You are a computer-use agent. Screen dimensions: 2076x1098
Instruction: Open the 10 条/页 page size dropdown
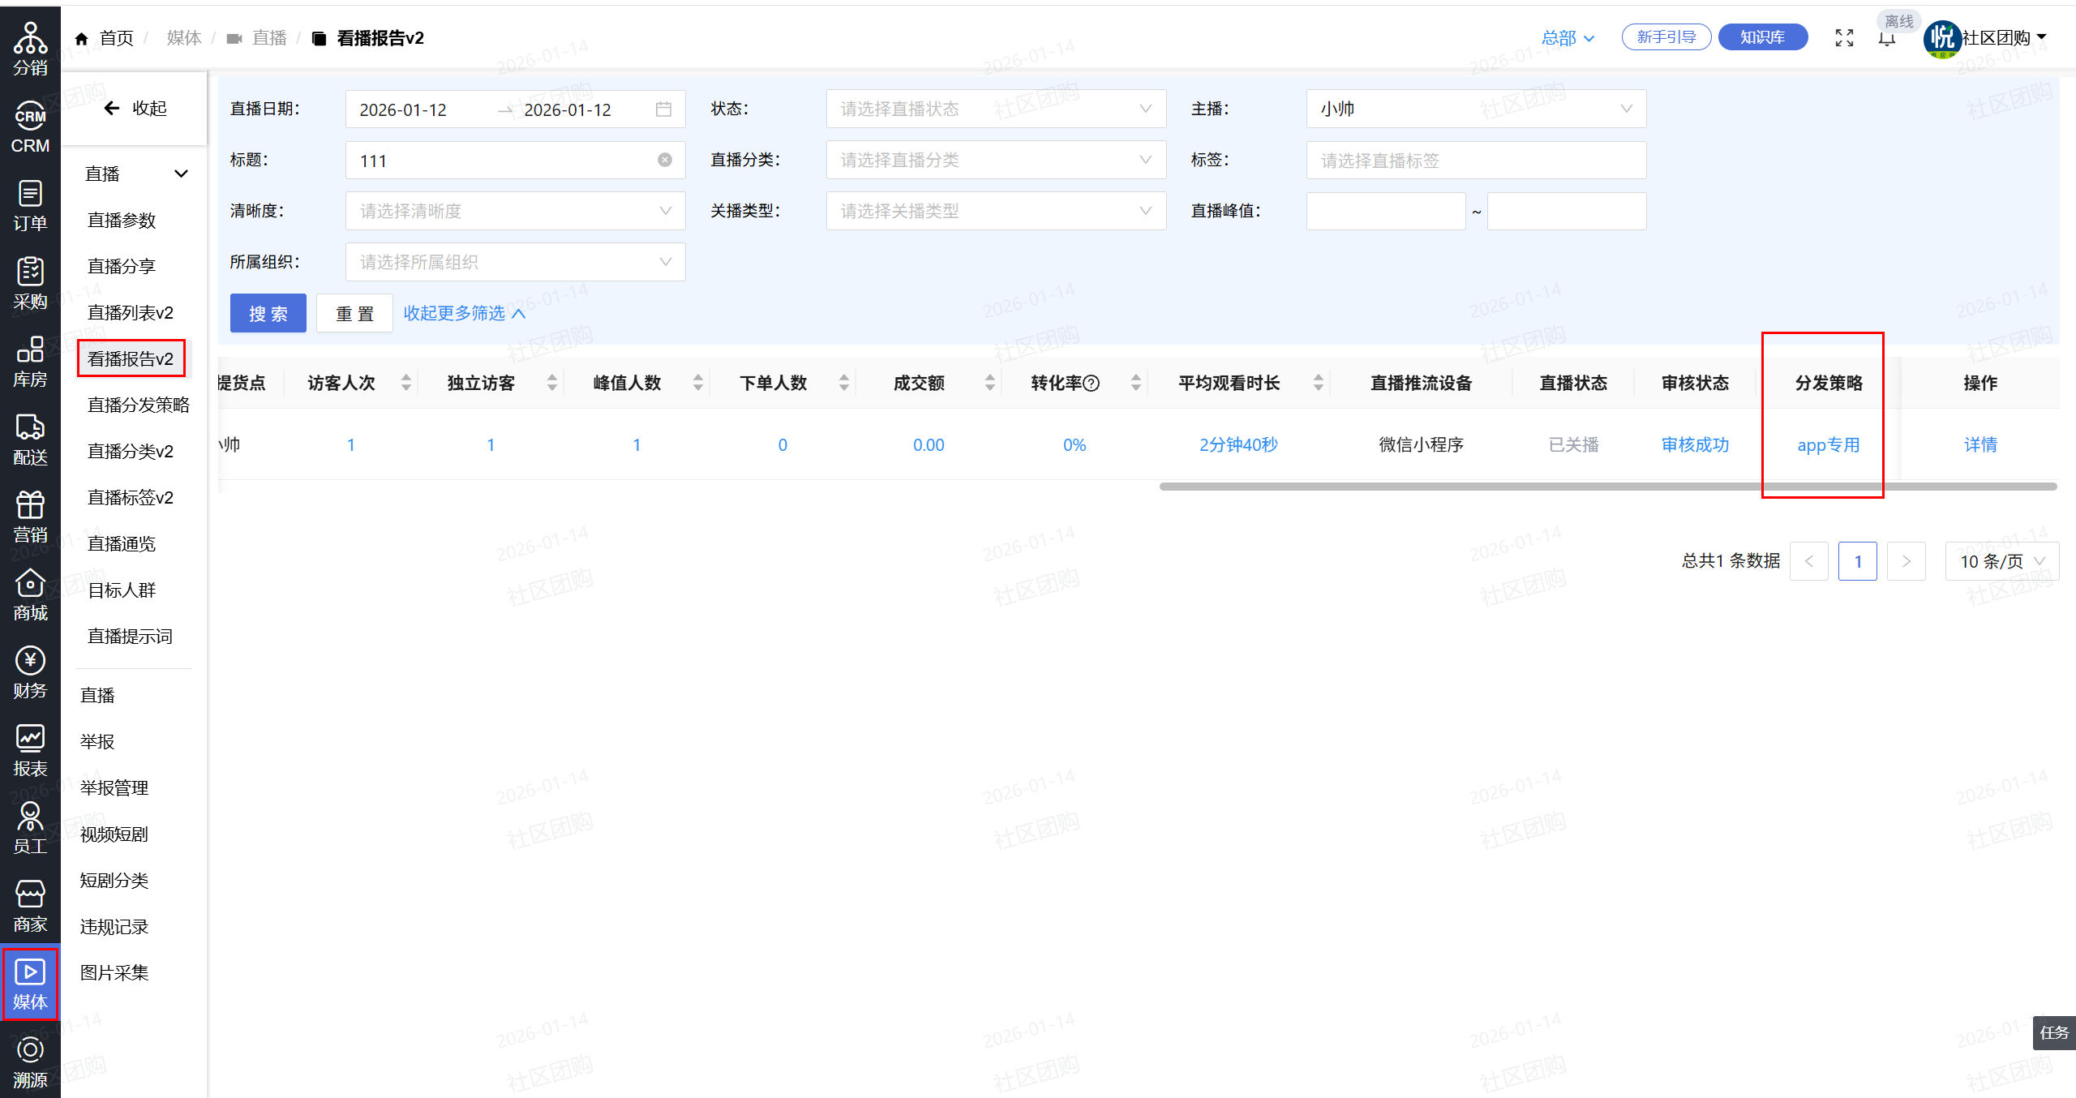tap(2001, 561)
